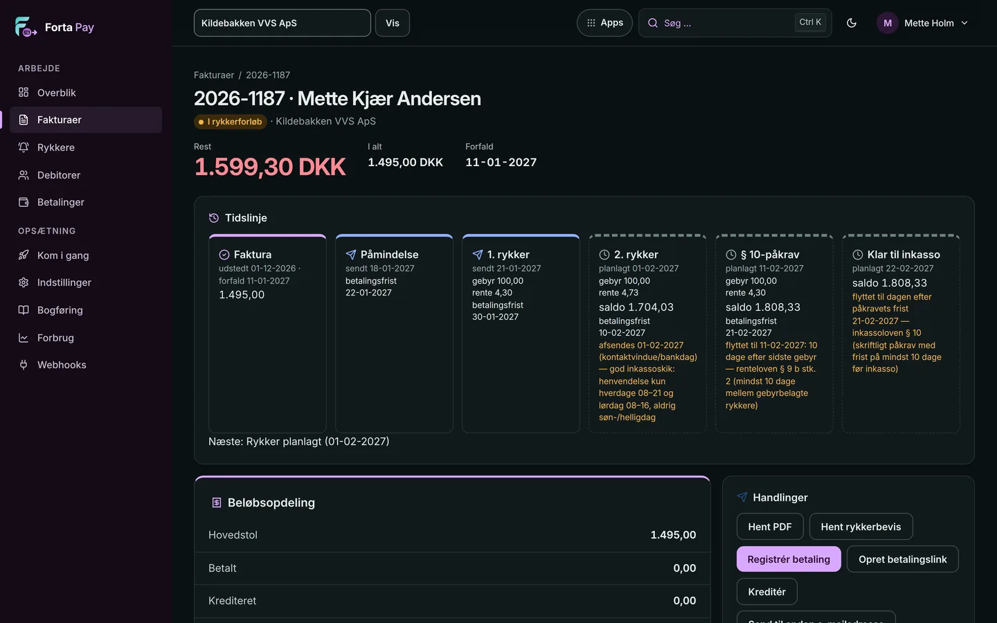Click the rest amount 1.599,30 DKK

(270, 167)
